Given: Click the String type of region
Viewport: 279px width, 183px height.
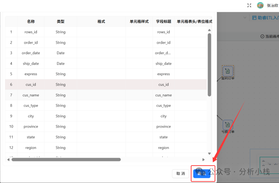Looking at the screenshot, I should 60,148.
